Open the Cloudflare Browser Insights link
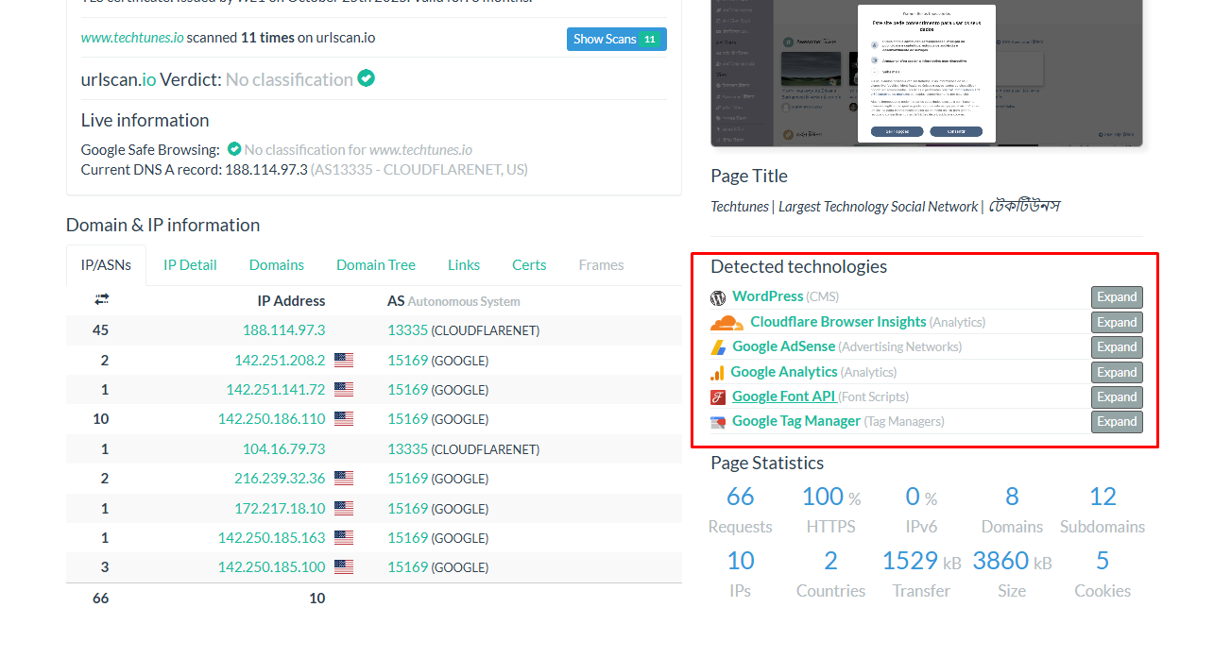Image resolution: width=1231 pixels, height=658 pixels. click(838, 322)
